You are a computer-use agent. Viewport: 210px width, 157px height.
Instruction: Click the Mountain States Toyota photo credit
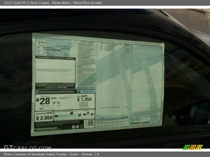(x=51, y=154)
